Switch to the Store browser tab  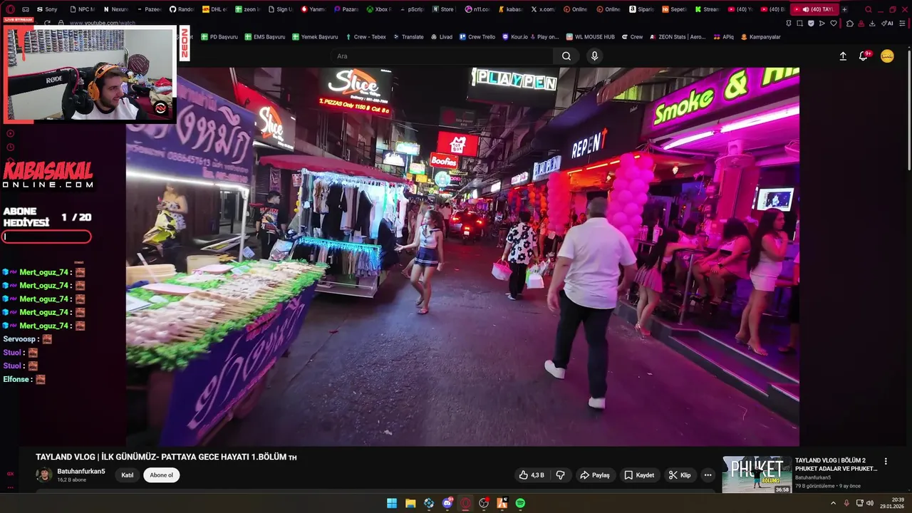[x=442, y=9]
